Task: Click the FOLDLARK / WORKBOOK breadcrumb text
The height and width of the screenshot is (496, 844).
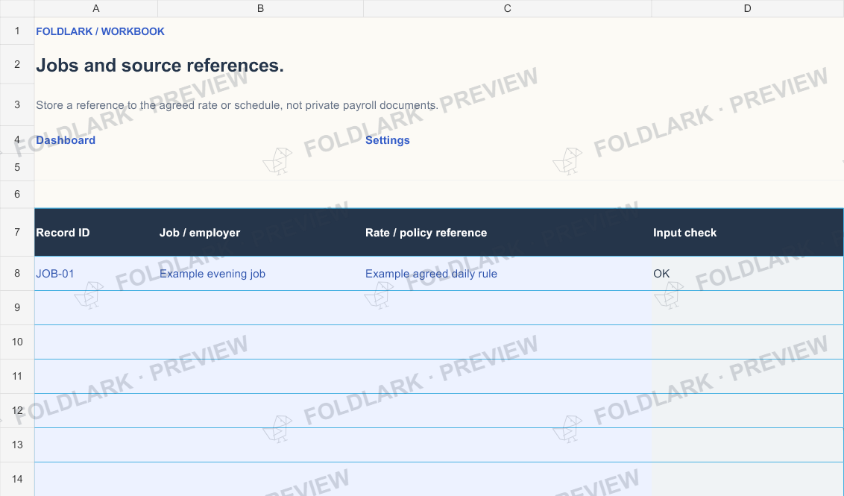Action: coord(100,31)
